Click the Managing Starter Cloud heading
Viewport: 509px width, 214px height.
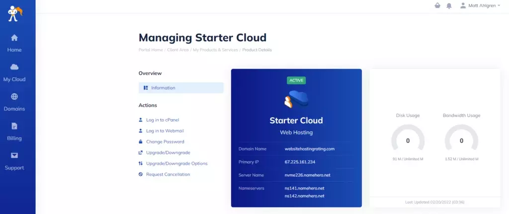[203, 38]
